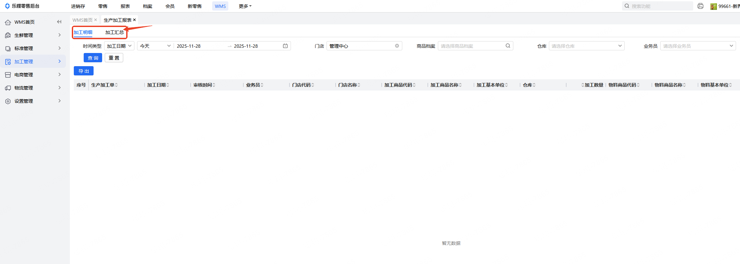
Task: Click the 加工管理 sidebar icon
Action: coord(8,62)
